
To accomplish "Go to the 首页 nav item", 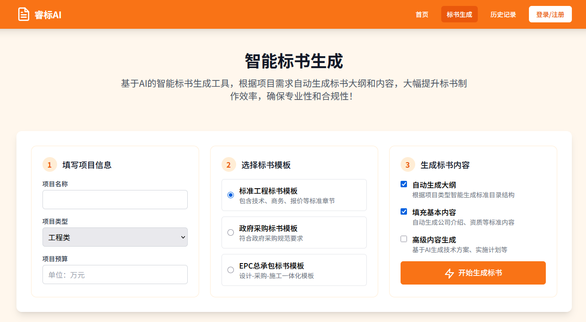I will (422, 15).
